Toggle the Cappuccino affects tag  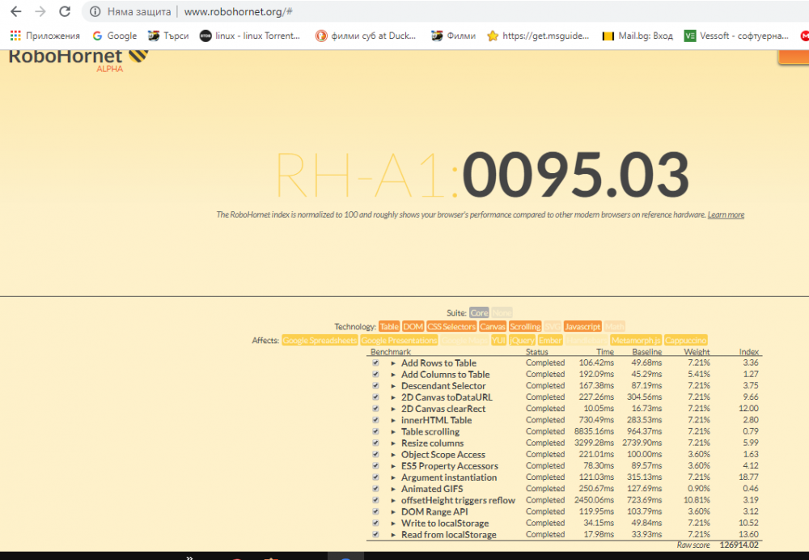point(686,341)
